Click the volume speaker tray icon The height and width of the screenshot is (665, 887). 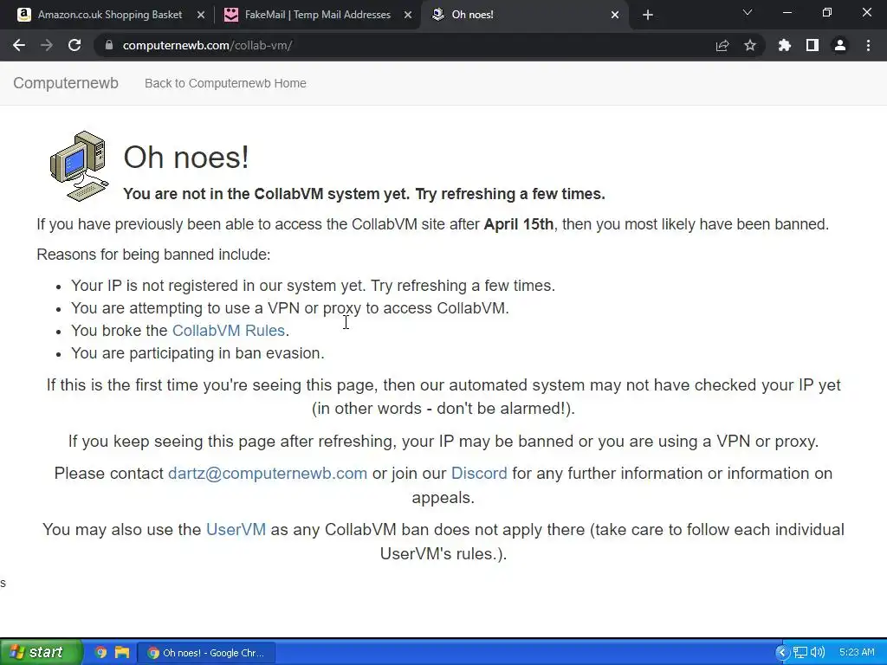(818, 653)
